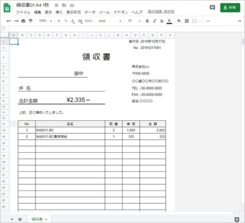245x223 pixels.
Task: Open the last edit history link
Action: click(161, 12)
